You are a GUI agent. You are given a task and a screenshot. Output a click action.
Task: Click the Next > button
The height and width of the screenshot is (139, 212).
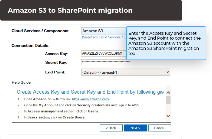click(x=135, y=128)
